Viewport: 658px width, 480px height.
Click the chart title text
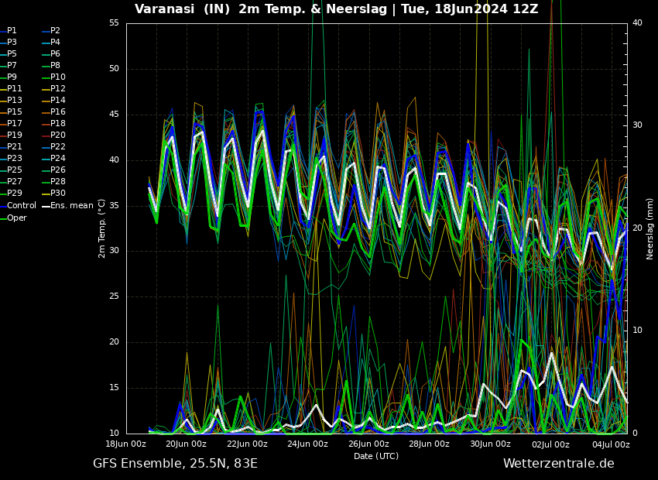point(336,9)
